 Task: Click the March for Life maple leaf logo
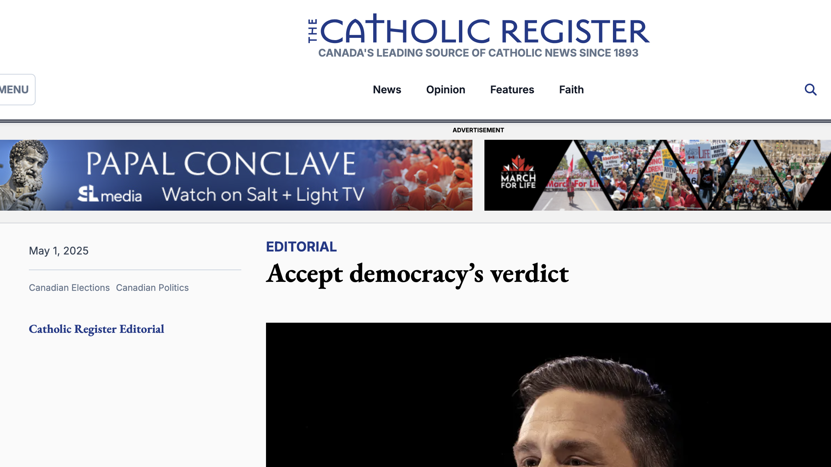pyautogui.click(x=519, y=172)
